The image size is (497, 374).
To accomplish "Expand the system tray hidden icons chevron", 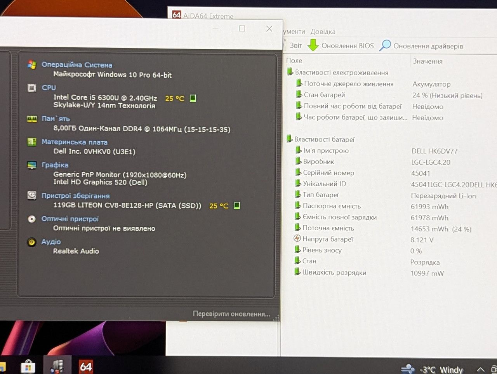I will (x=480, y=369).
